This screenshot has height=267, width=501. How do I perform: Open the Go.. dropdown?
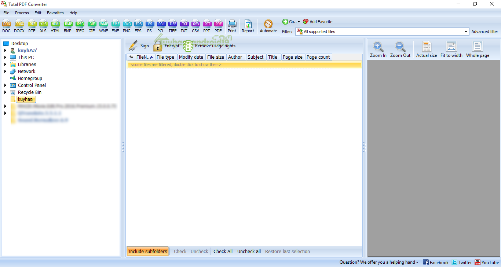(291, 22)
